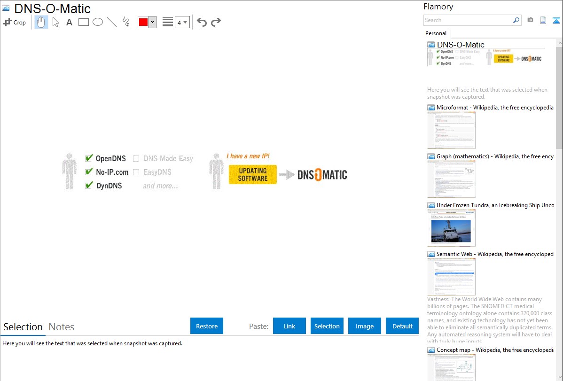563x381 pixels.
Task: Click the Concept map title text
Action: (x=495, y=350)
